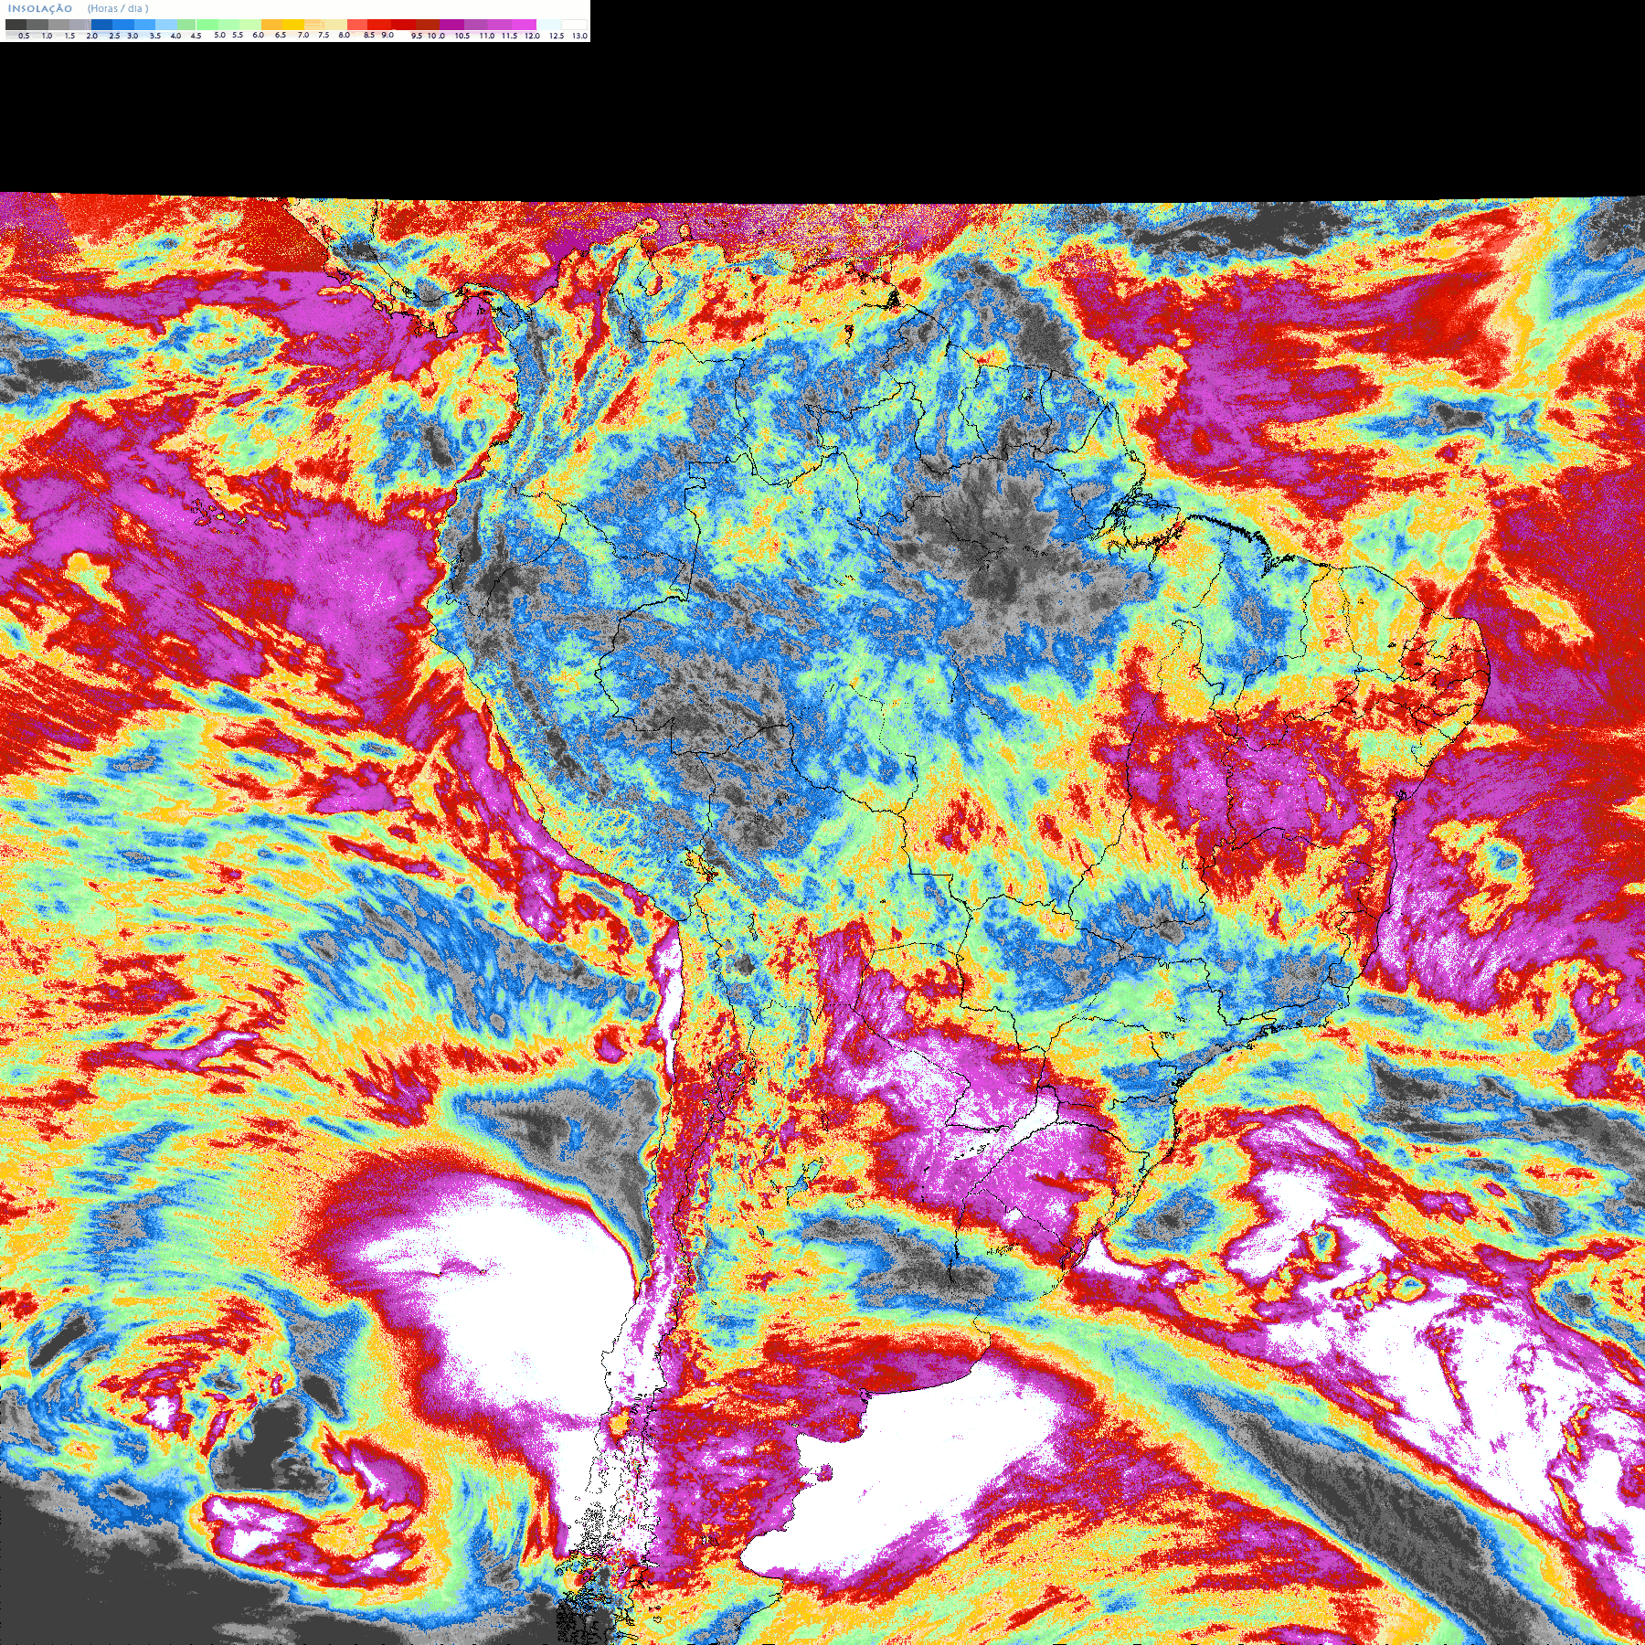Click the 3.5 legend value

click(x=155, y=36)
